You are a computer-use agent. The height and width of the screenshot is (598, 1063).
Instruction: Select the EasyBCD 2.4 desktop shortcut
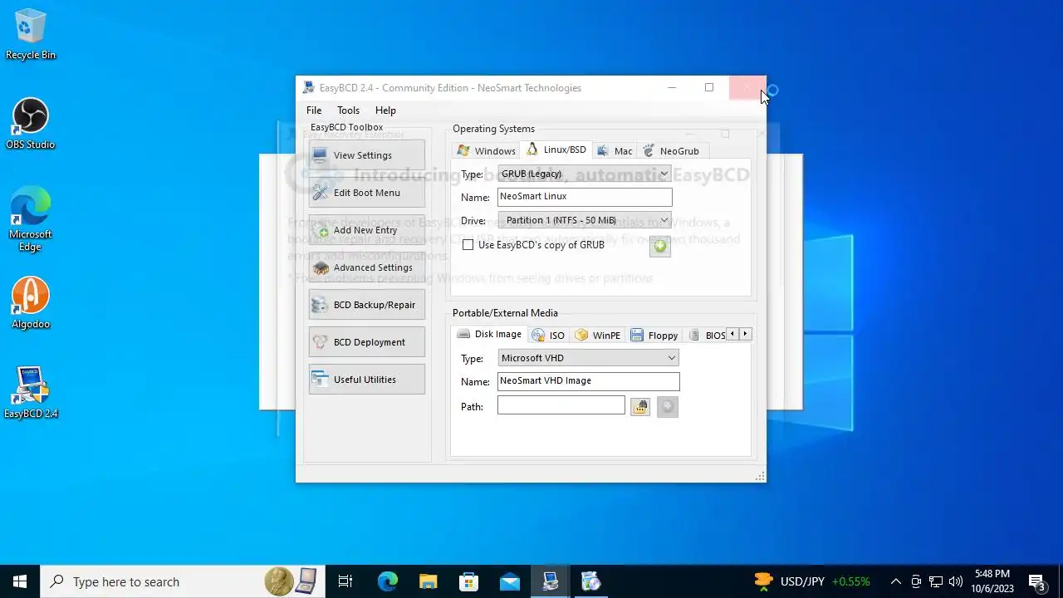(31, 393)
